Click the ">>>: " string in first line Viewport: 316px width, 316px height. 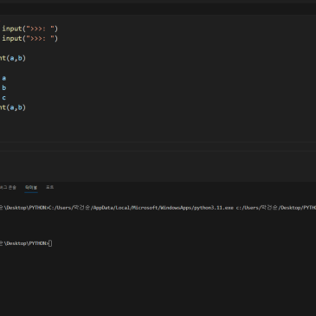(x=40, y=29)
